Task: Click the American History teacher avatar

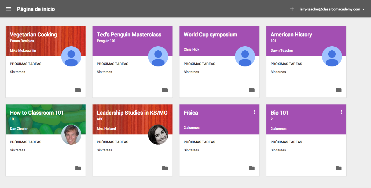Action: tap(332, 56)
